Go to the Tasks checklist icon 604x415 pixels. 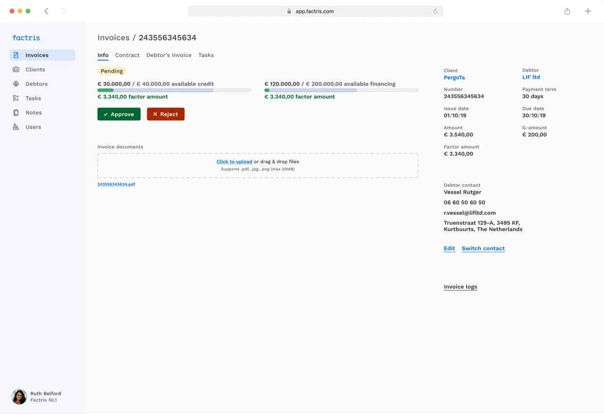tap(16, 98)
